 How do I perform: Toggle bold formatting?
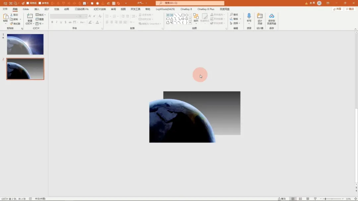pos(52,21)
